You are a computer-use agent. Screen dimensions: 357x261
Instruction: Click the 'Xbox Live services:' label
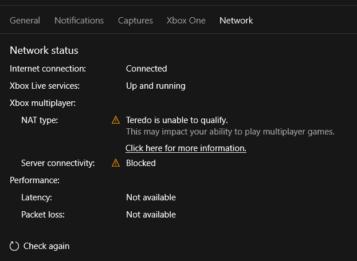45,86
